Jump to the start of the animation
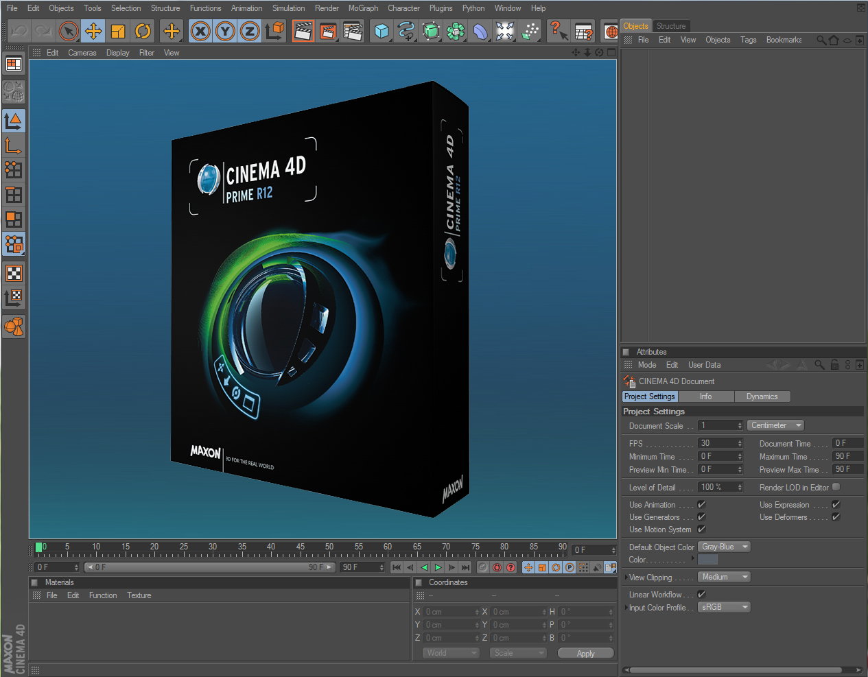The width and height of the screenshot is (868, 677). pyautogui.click(x=397, y=567)
